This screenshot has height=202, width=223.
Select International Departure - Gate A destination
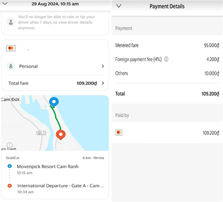(x=60, y=186)
